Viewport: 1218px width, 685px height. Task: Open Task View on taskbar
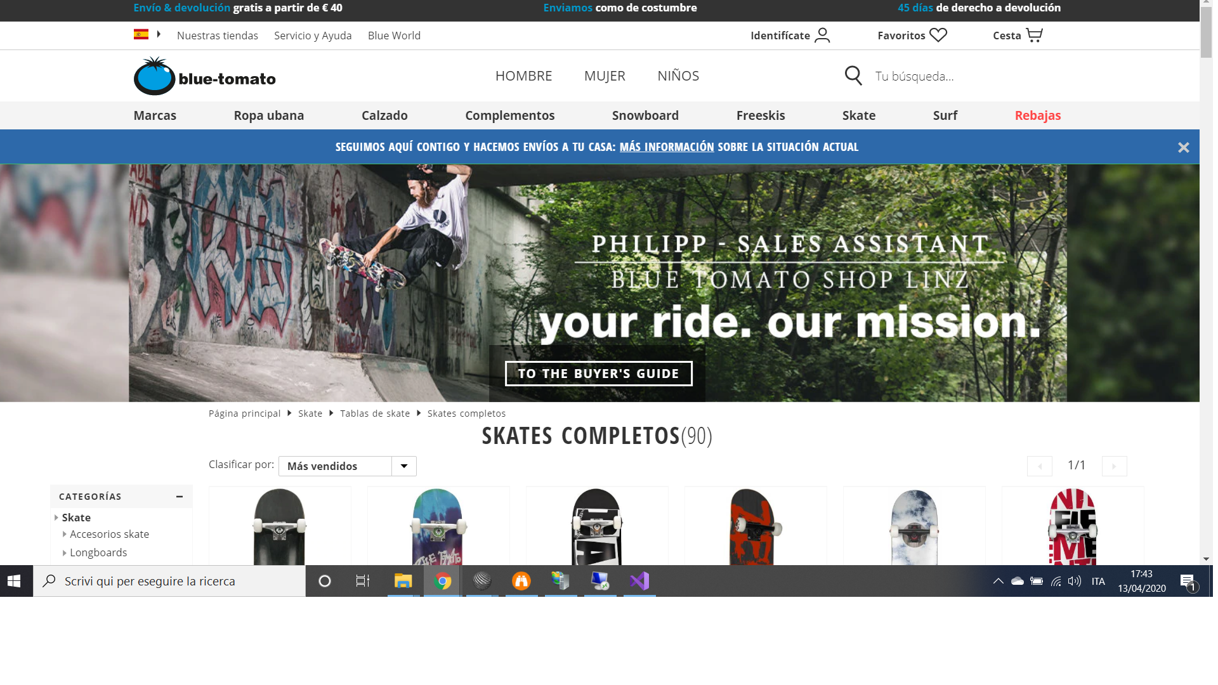363,581
